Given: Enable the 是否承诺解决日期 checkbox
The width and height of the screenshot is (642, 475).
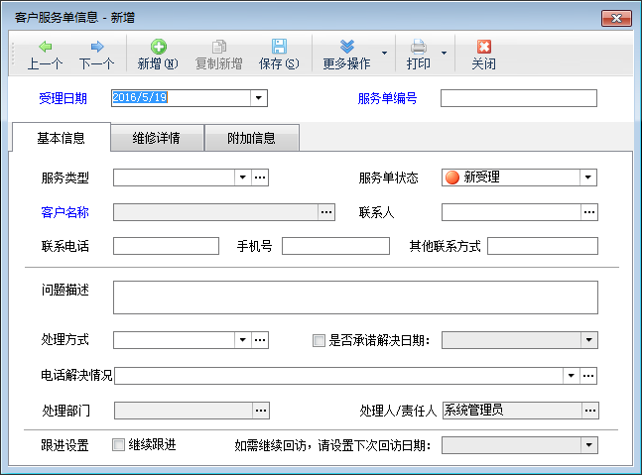Looking at the screenshot, I should click(x=319, y=340).
